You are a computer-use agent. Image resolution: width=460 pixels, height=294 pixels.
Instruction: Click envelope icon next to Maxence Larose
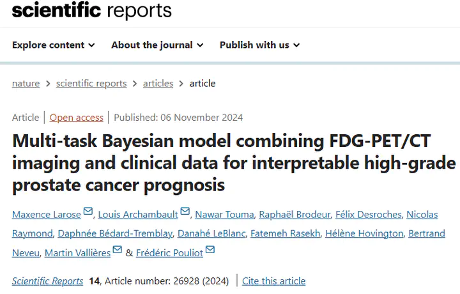[88, 211]
